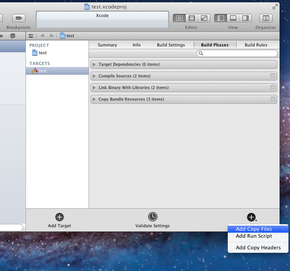Screen dimensions: 290x271
Task: Delete the Copy Bundle Resources phase
Action: tap(273, 99)
